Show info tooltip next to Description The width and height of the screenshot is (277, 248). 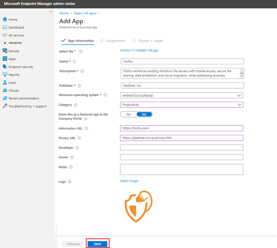tap(82, 71)
